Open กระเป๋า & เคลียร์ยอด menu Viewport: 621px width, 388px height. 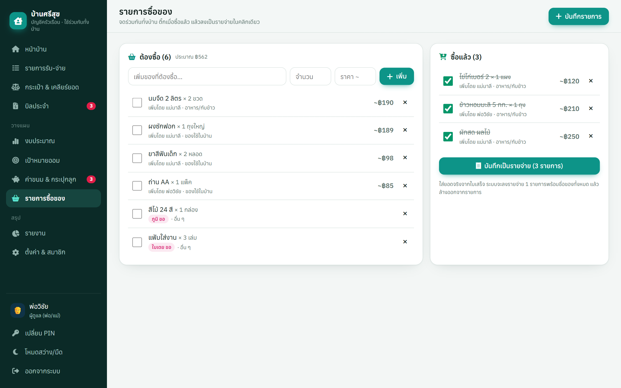click(x=53, y=87)
